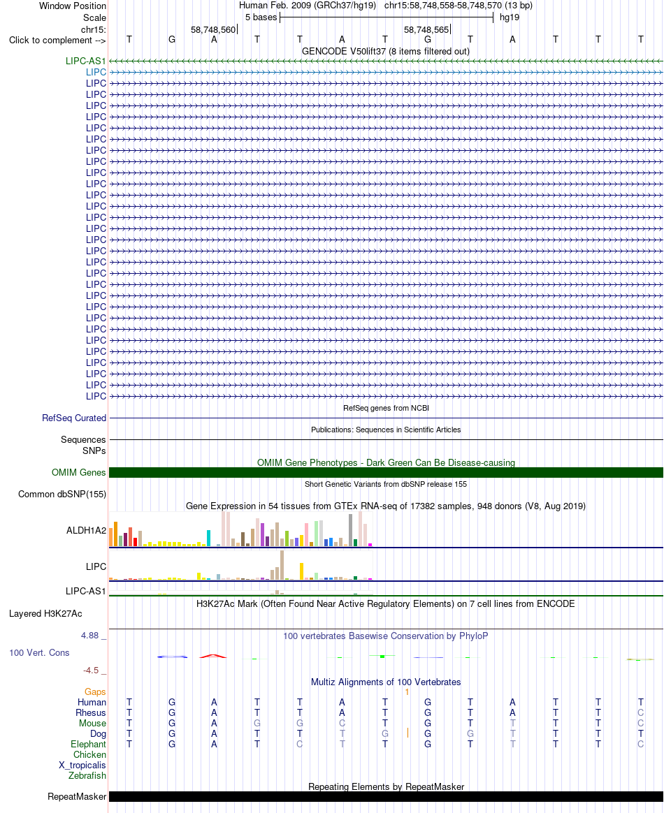This screenshot has width=664, height=813.
Task: Select the Zebrafish alignment row label
Action: [87, 776]
